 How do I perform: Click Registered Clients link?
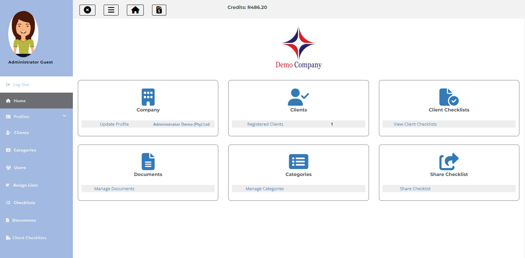[x=265, y=124]
